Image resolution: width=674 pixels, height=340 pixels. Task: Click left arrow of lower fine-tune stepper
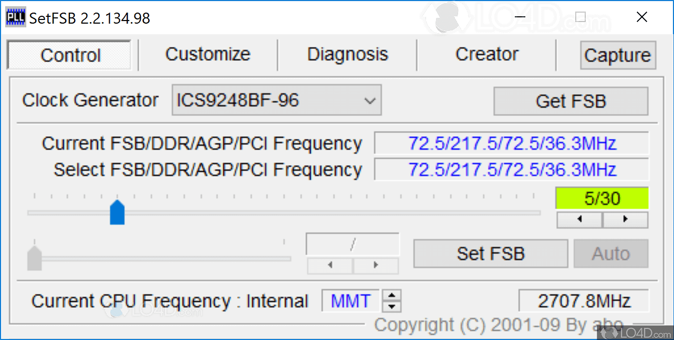click(x=330, y=265)
